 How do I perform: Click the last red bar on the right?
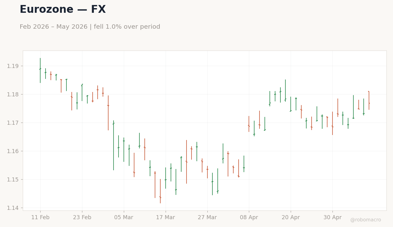click(x=369, y=100)
